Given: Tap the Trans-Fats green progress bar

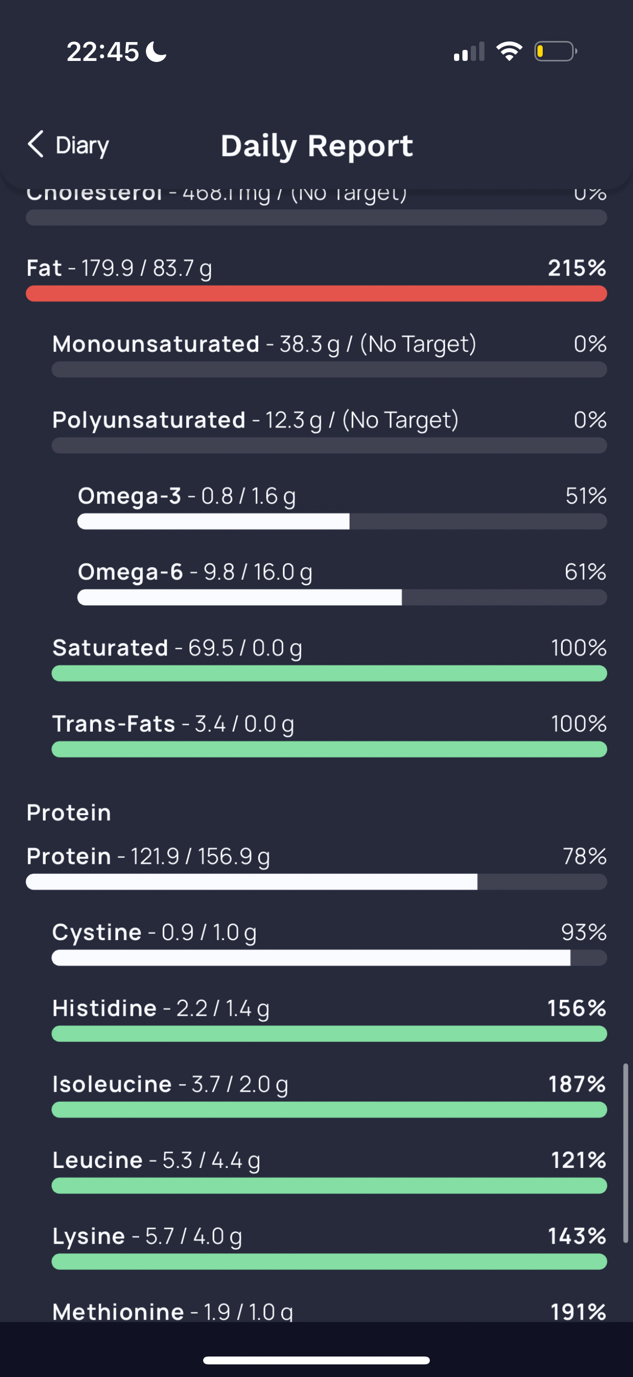Looking at the screenshot, I should point(329,749).
